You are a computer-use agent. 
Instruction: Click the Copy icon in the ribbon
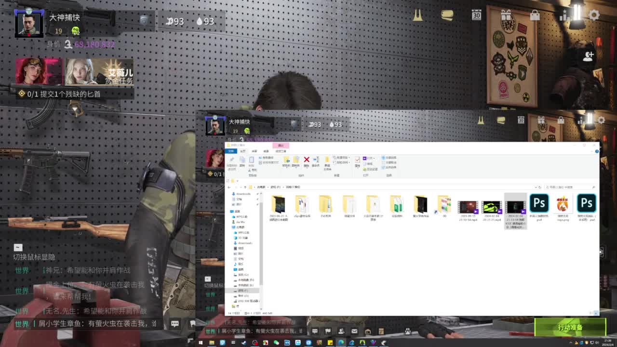[242, 160]
